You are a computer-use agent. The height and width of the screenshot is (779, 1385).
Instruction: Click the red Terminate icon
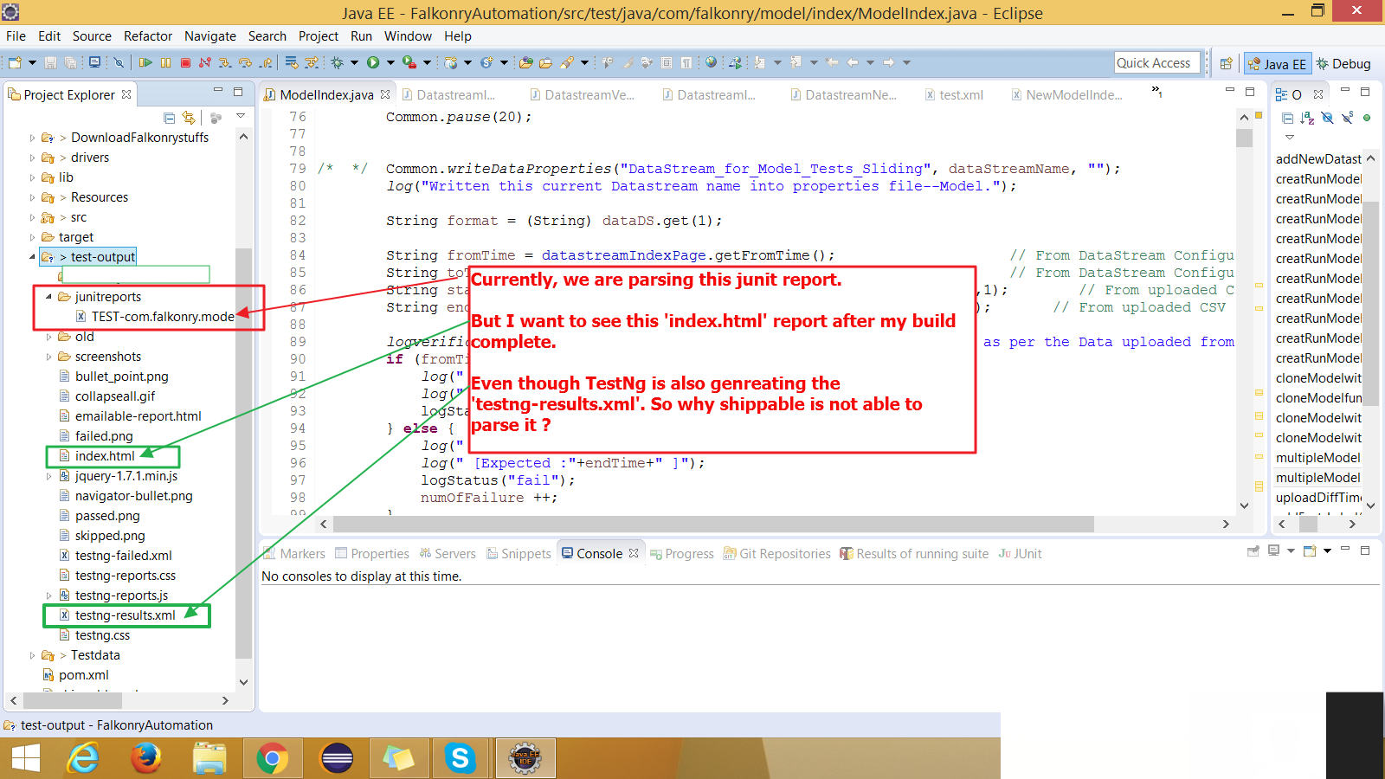[x=185, y=62]
